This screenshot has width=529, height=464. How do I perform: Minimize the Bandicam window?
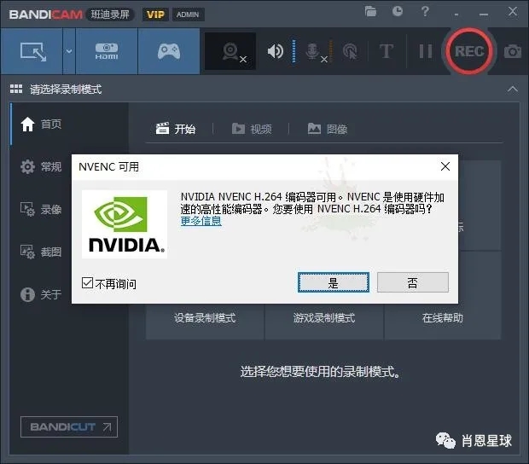tap(484, 14)
